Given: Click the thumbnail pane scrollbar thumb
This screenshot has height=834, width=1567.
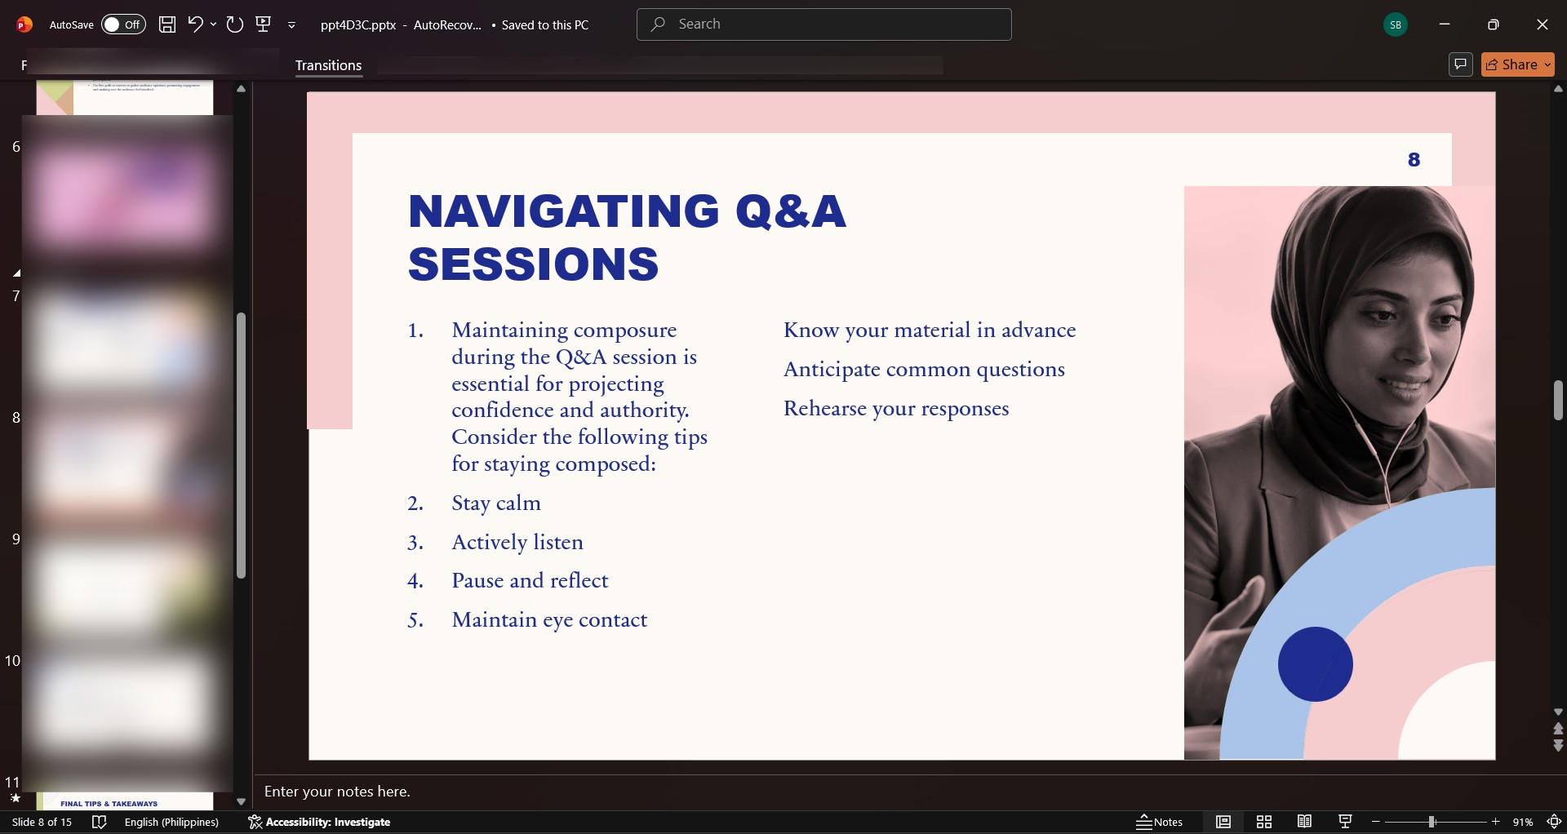Looking at the screenshot, I should 241,446.
